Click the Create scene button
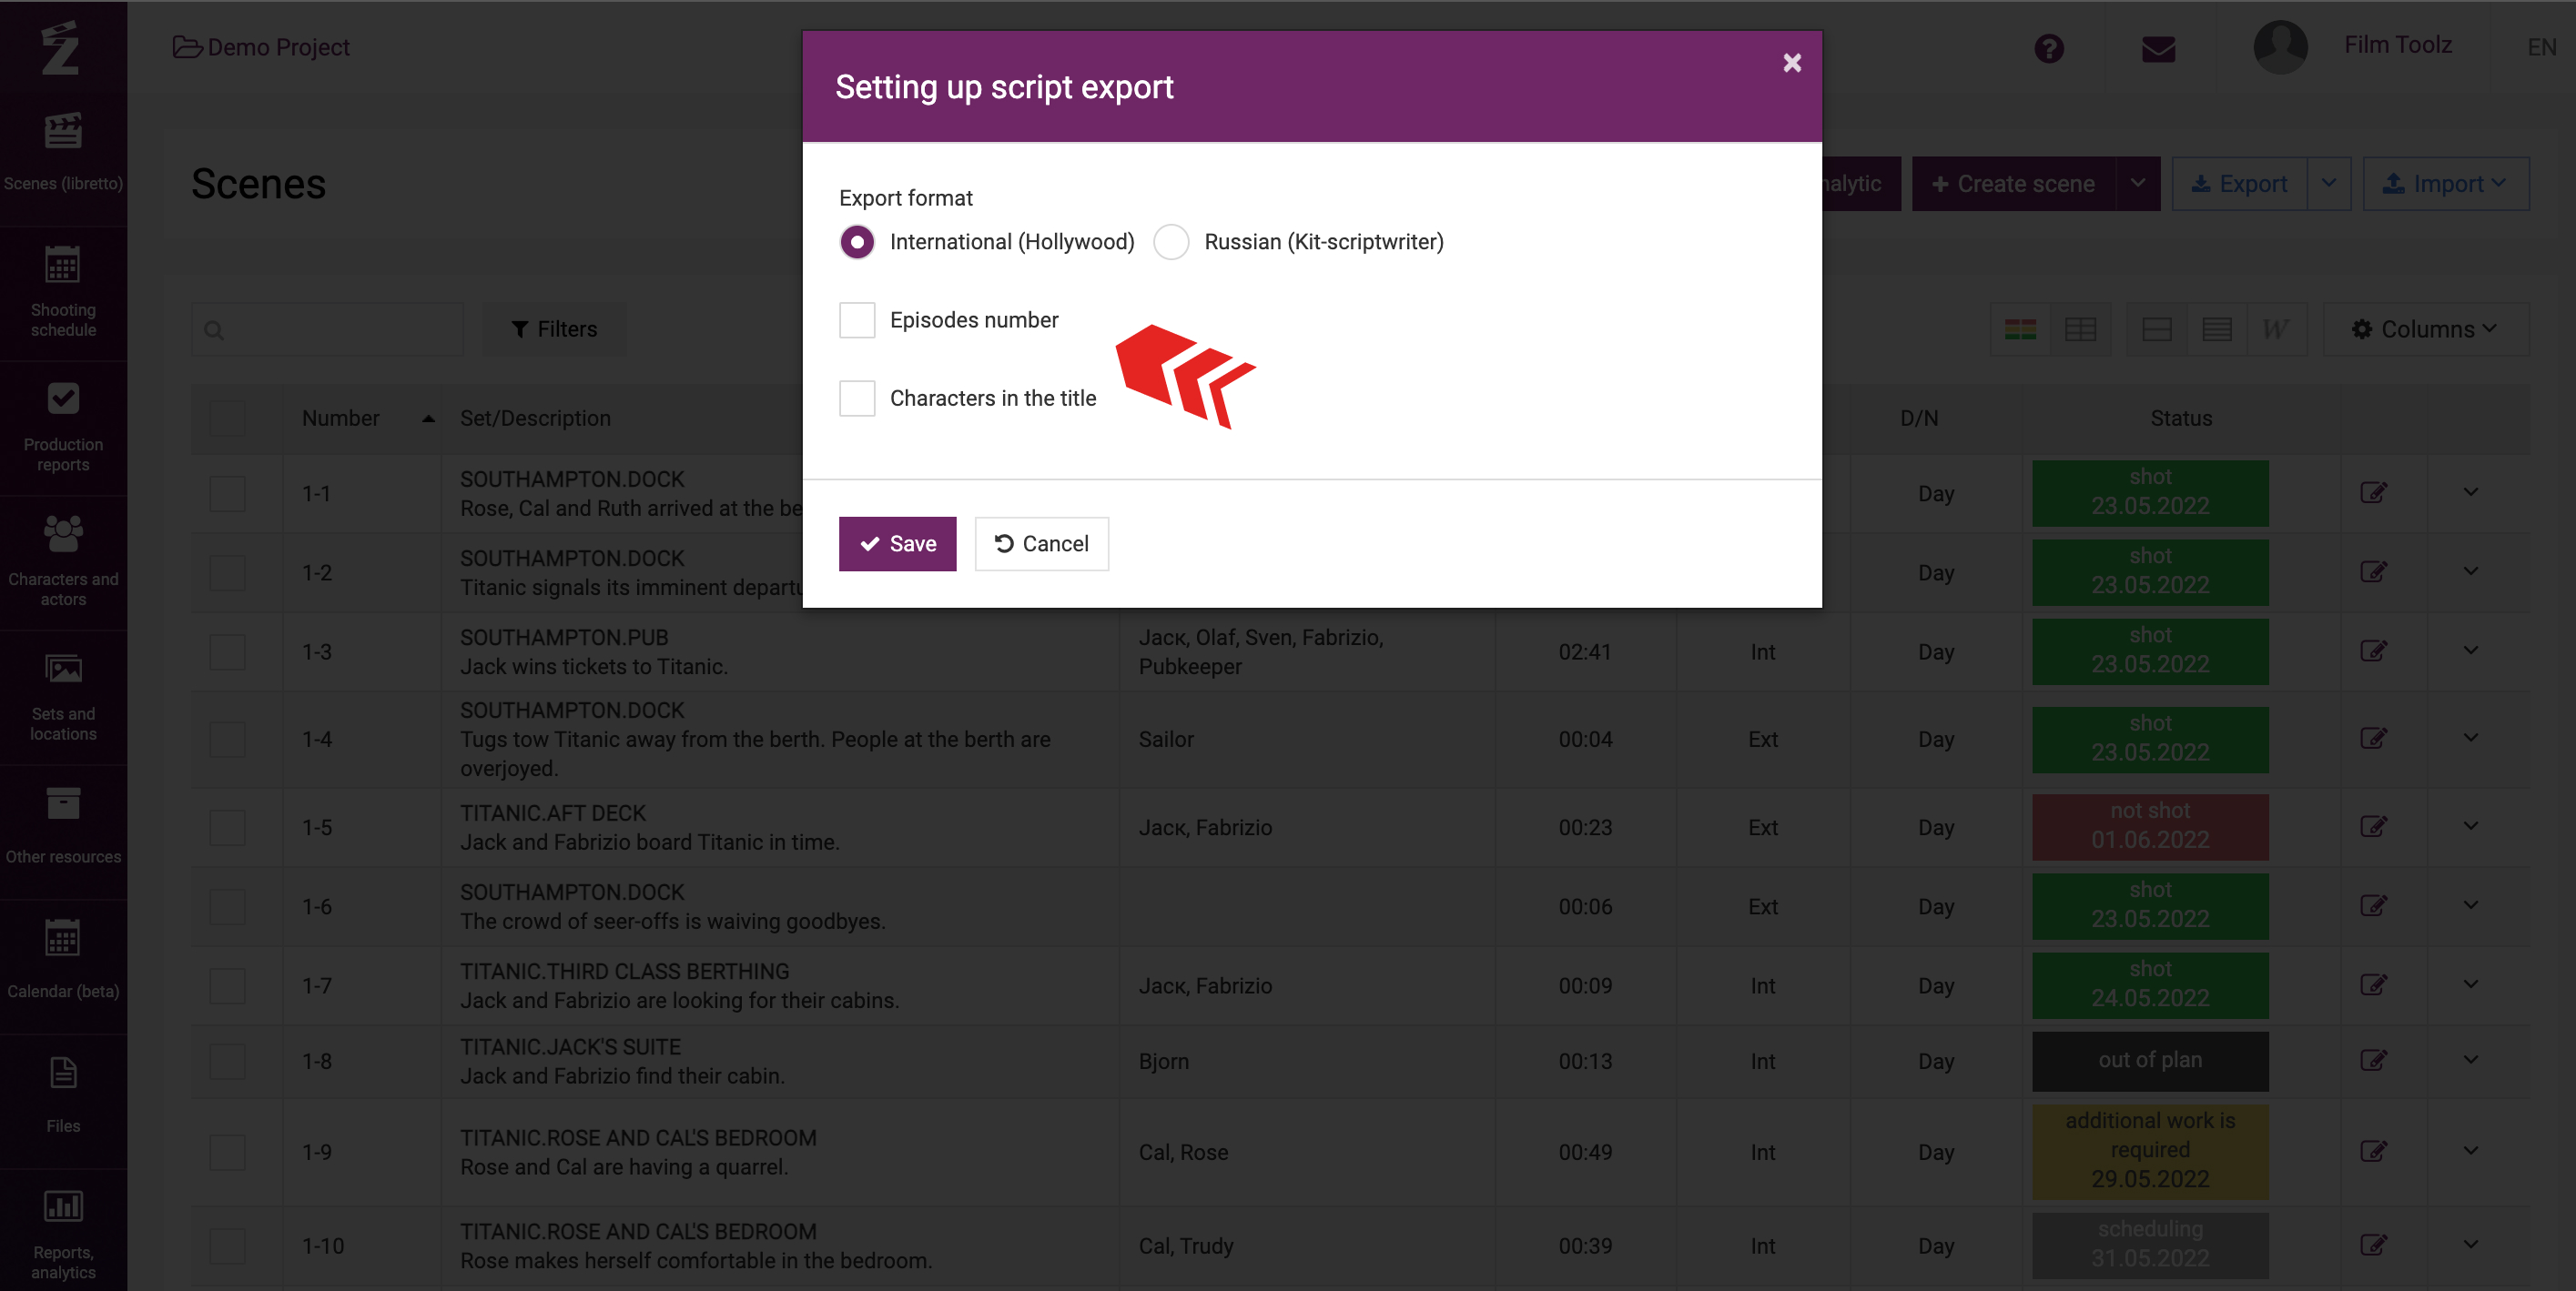Screen dimensions: 2576x1291 [2013, 184]
